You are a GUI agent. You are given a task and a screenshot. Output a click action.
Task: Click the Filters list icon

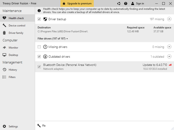(x=4, y=77)
